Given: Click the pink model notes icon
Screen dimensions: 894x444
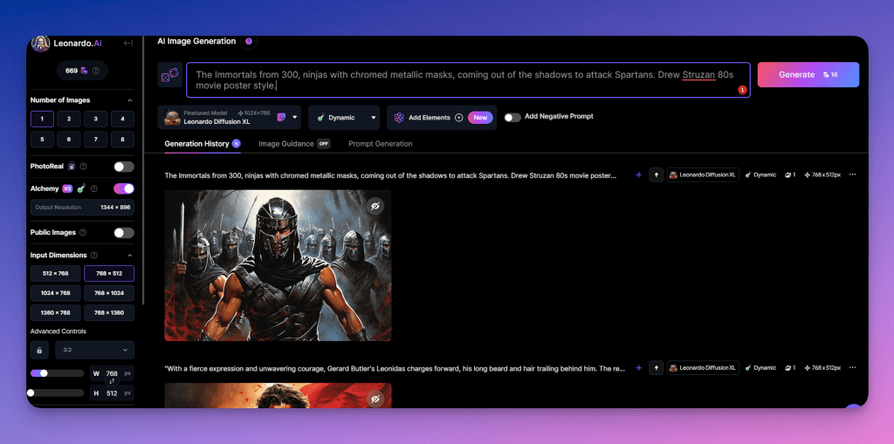Looking at the screenshot, I should click(281, 118).
